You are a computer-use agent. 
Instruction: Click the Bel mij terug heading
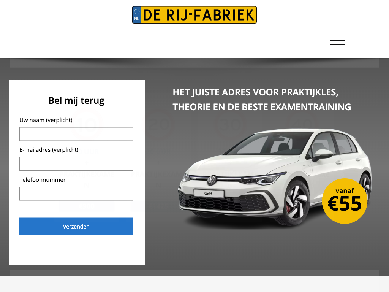click(x=76, y=100)
